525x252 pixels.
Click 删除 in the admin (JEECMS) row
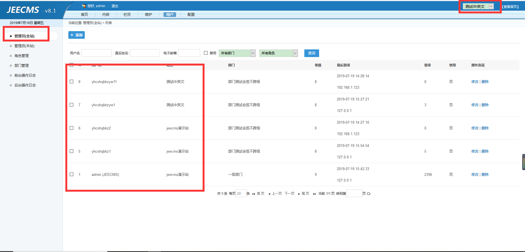(485, 174)
